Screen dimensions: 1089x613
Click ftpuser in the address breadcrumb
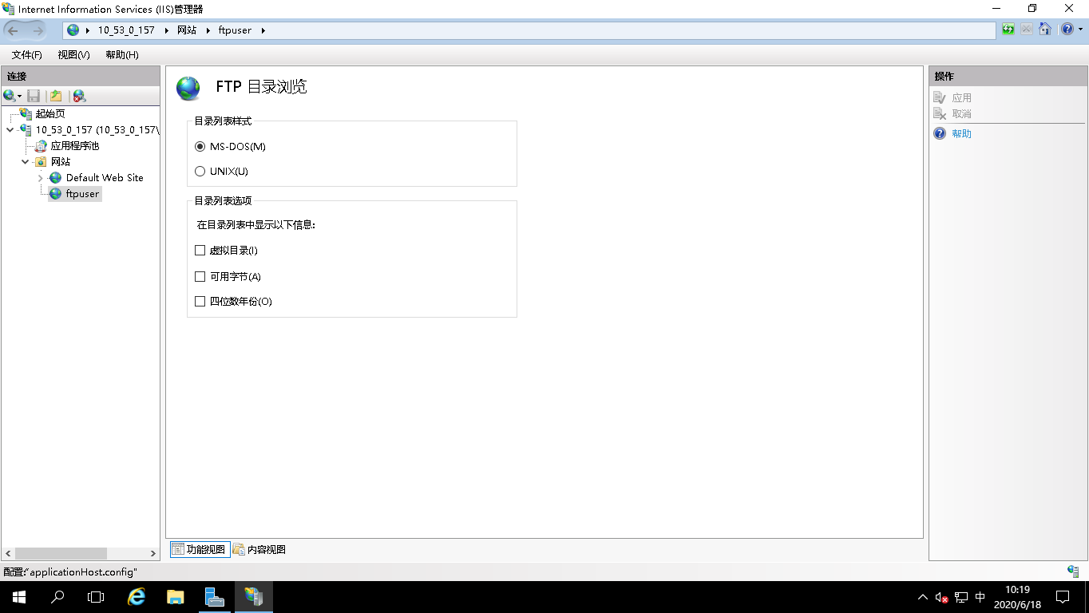coord(235,30)
